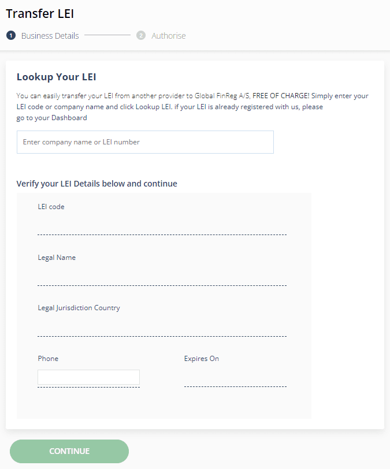The image size is (390, 469).
Task: Click the Transfer LEI page title
Action: point(40,13)
